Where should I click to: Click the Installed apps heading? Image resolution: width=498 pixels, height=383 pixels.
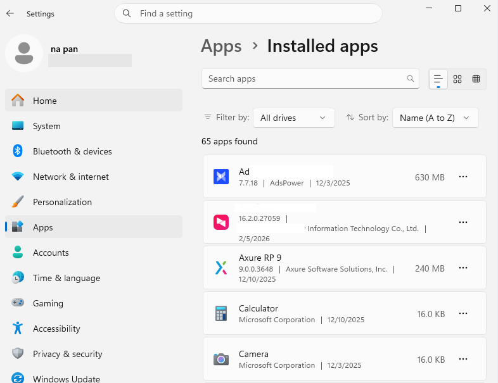(x=322, y=46)
